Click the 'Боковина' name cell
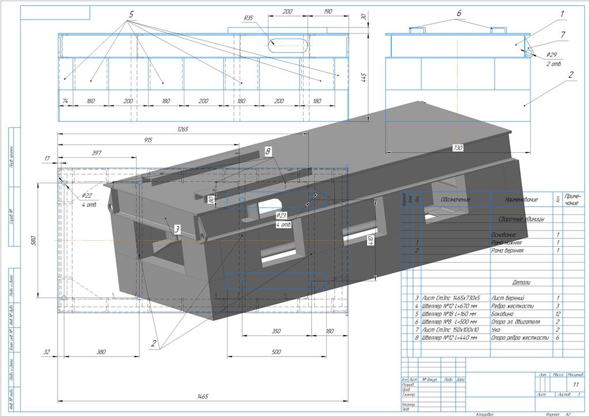The image size is (590, 417). (502, 314)
